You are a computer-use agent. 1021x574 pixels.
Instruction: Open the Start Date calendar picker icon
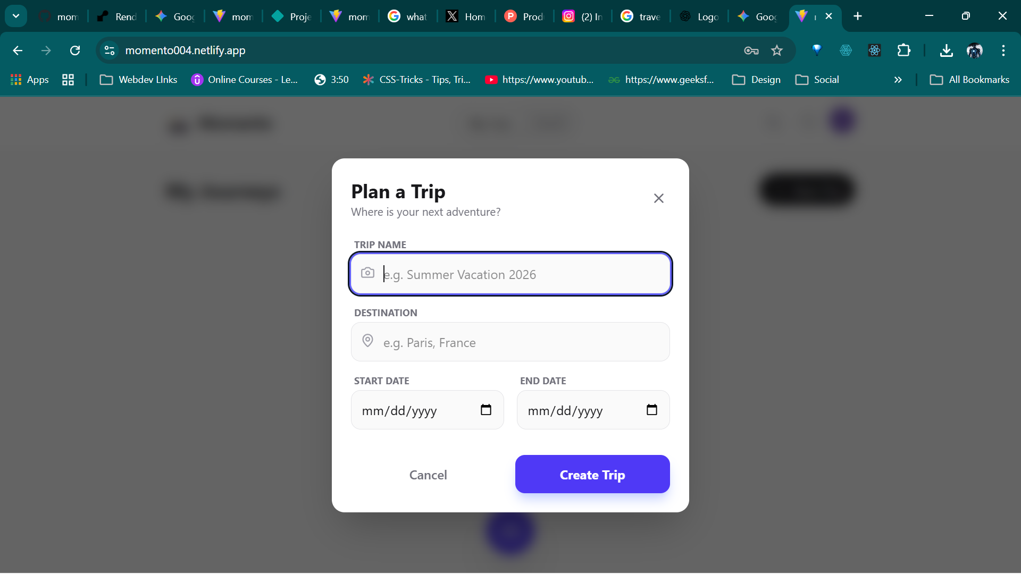tap(486, 409)
